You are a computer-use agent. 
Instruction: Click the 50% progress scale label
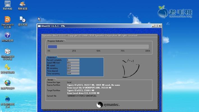point(98,51)
